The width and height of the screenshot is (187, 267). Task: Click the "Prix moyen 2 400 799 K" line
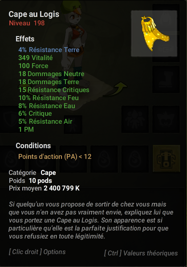point(44,188)
